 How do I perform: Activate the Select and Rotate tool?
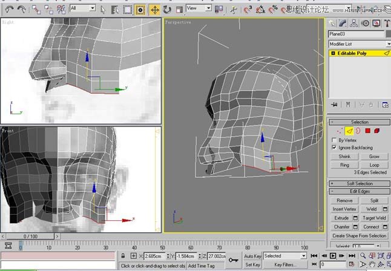coord(167,10)
